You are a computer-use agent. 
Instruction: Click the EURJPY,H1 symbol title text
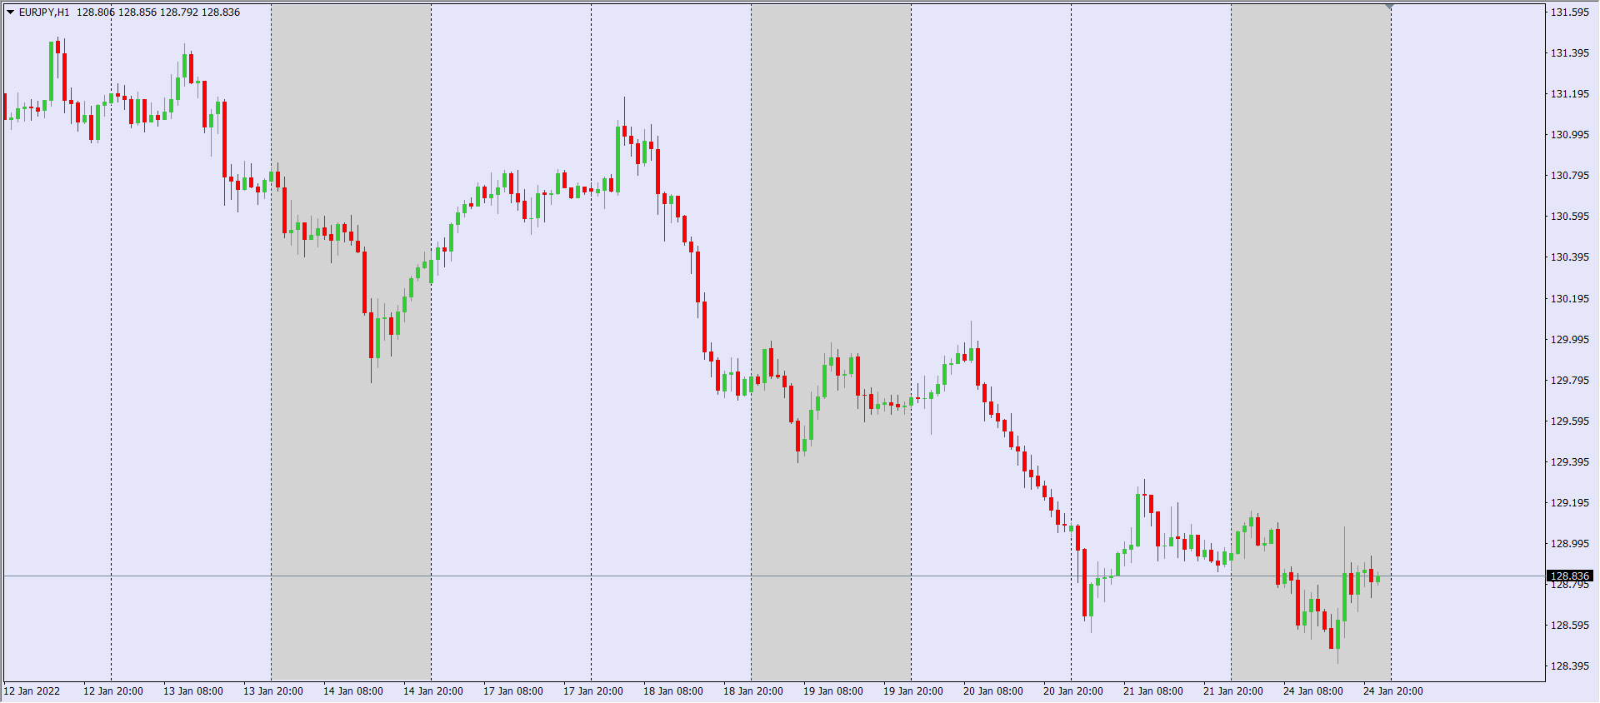pyautogui.click(x=44, y=12)
